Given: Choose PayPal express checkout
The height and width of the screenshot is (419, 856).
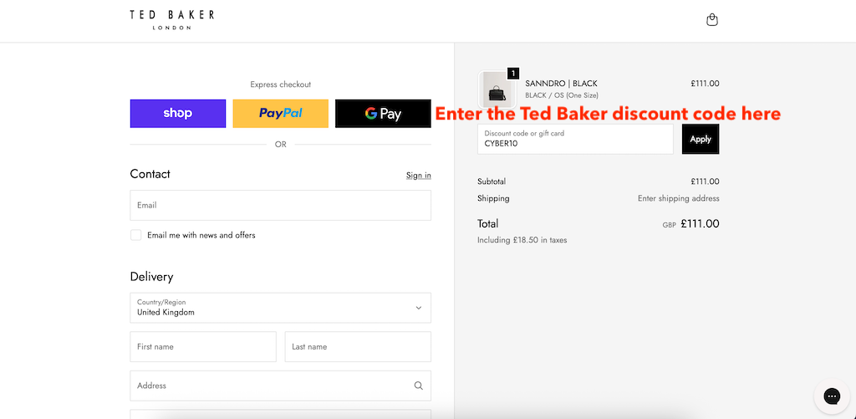Looking at the screenshot, I should (281, 114).
